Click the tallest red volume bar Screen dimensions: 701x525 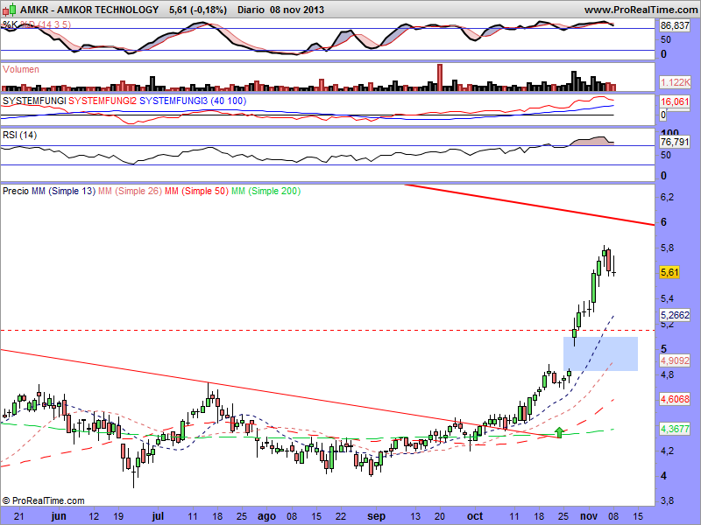440,77
